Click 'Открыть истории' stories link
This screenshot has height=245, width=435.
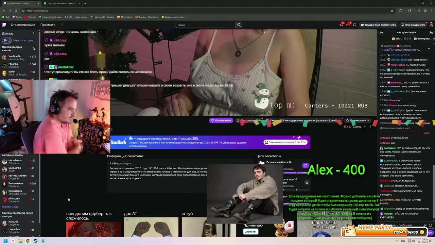point(18,40)
